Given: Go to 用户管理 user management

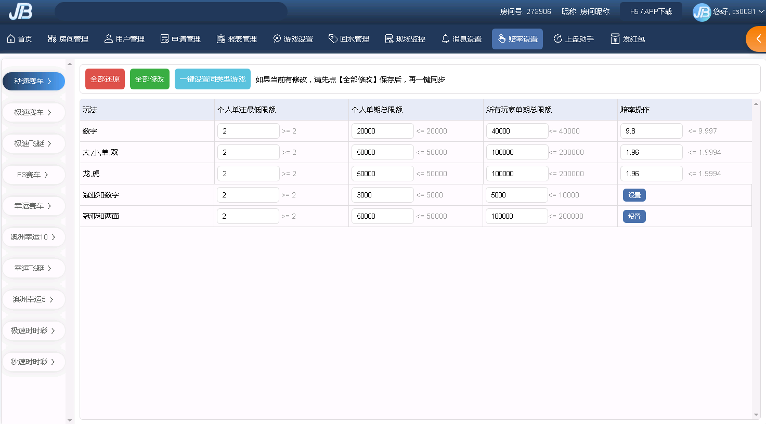Looking at the screenshot, I should click(124, 39).
